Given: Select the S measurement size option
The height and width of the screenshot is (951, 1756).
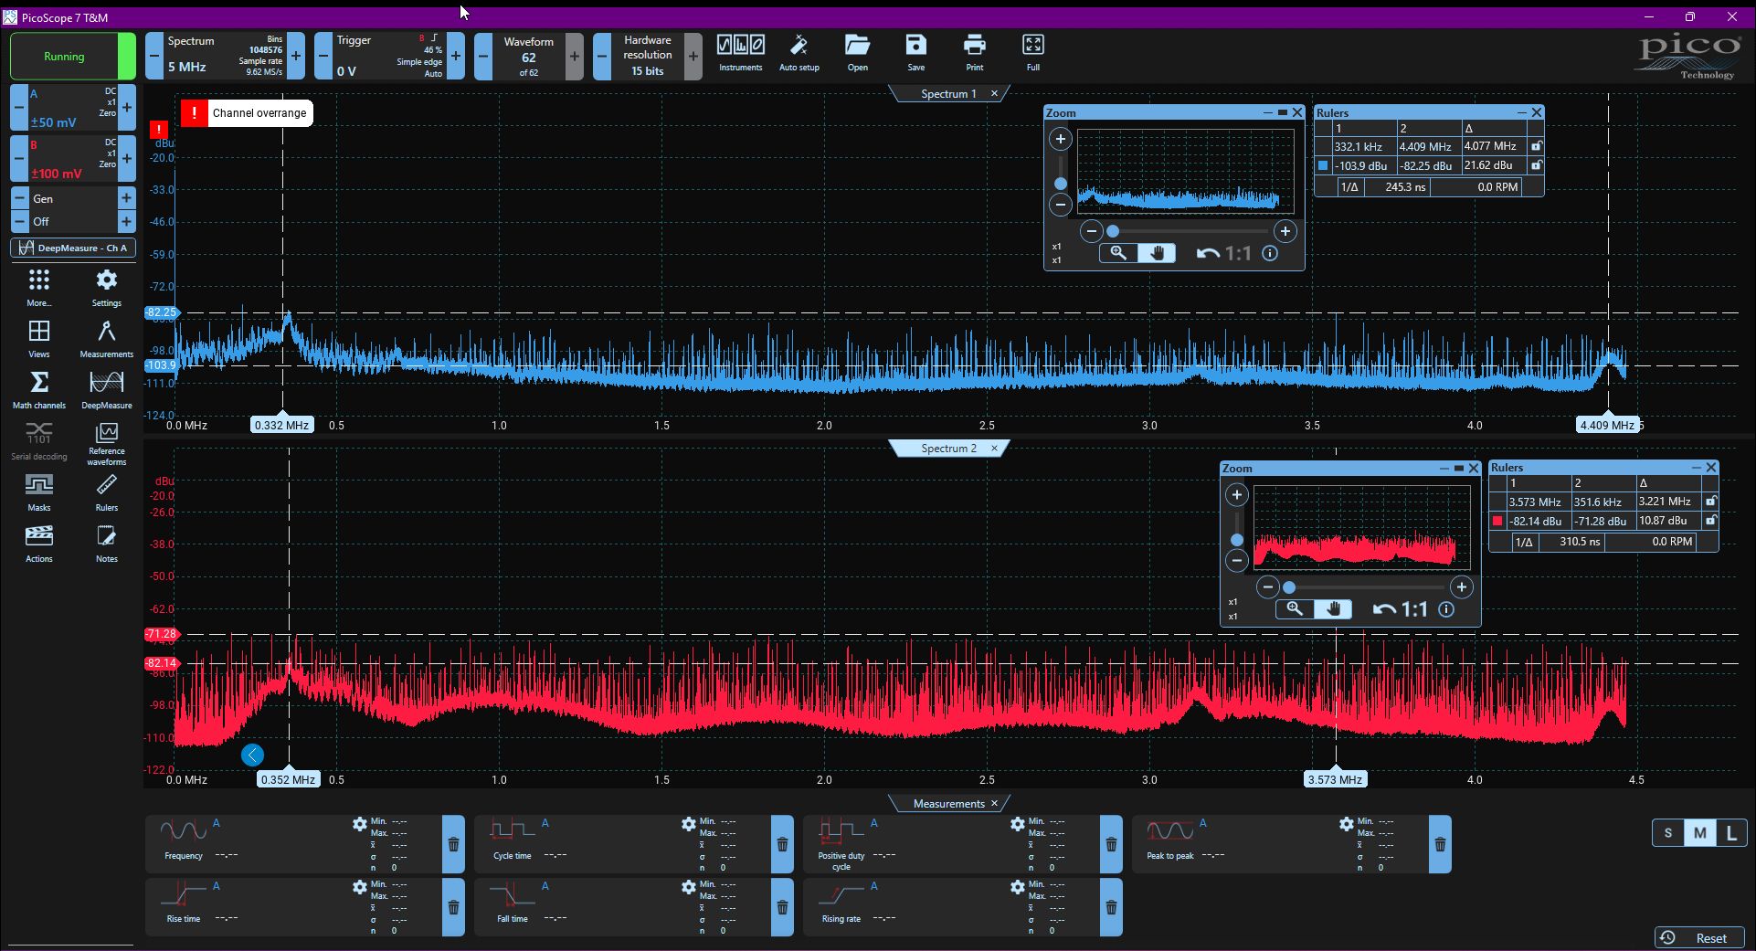Looking at the screenshot, I should coord(1667,832).
